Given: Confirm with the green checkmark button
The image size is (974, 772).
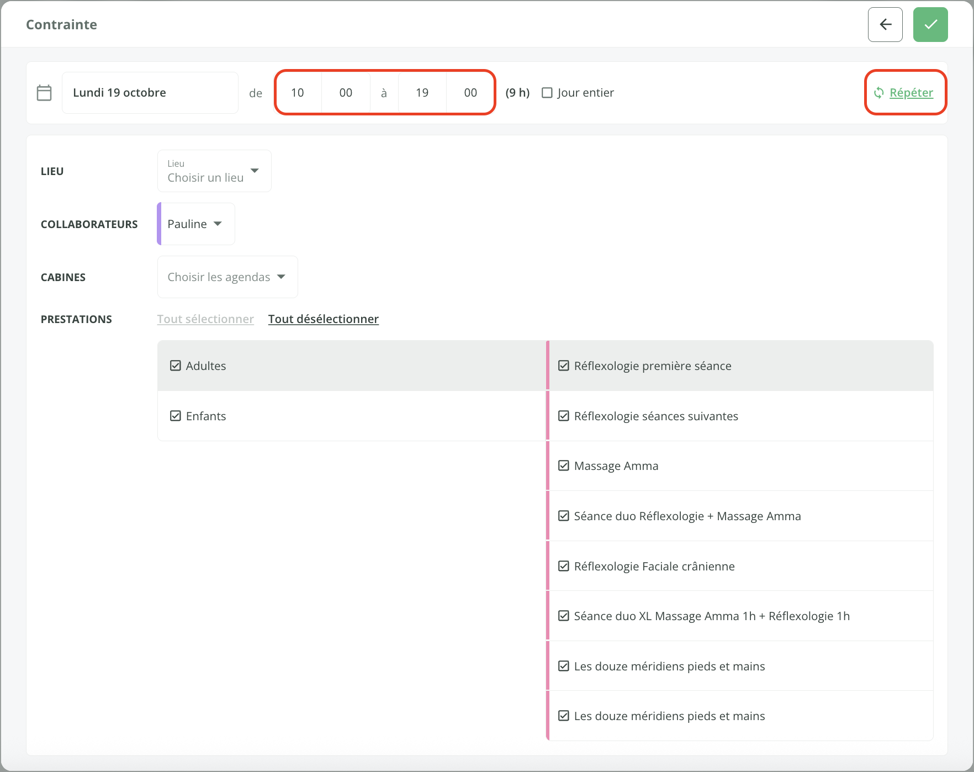Looking at the screenshot, I should [x=930, y=24].
